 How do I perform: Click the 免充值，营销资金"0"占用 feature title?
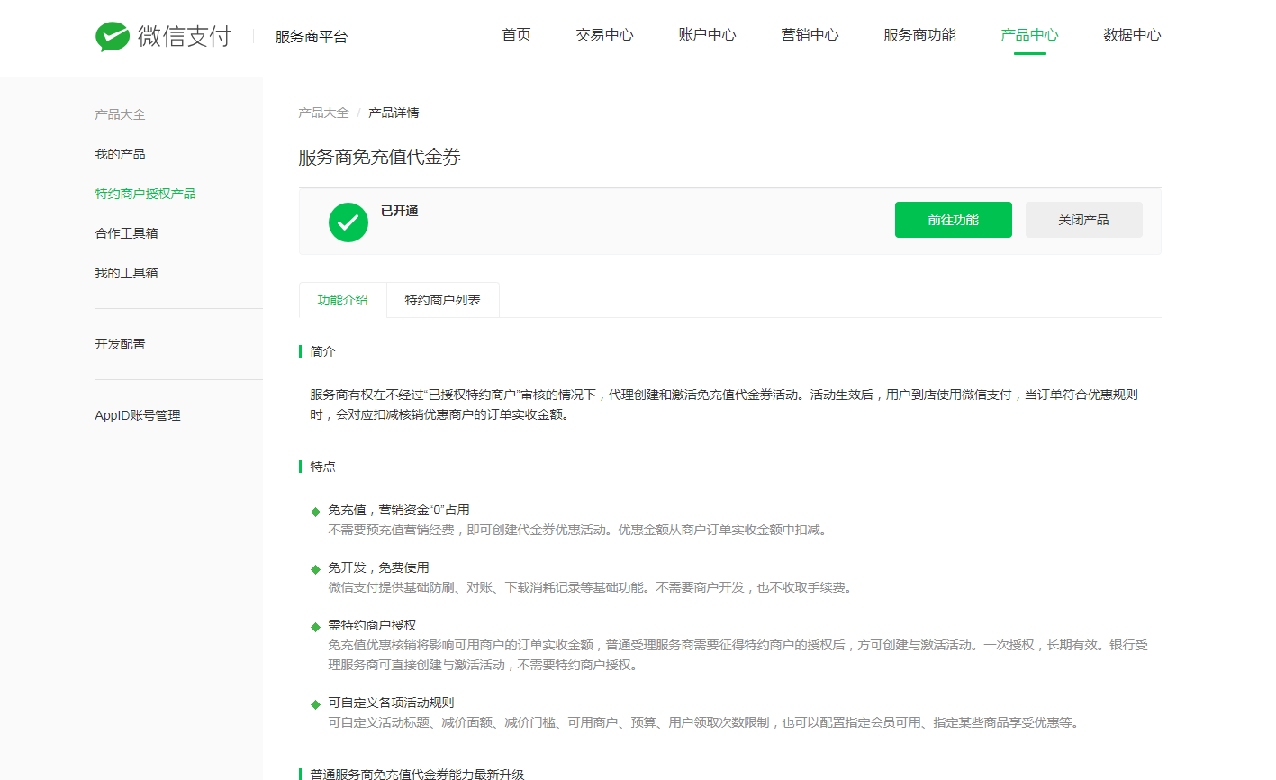pyautogui.click(x=398, y=510)
